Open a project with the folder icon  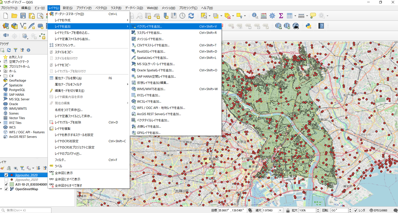(14, 16)
